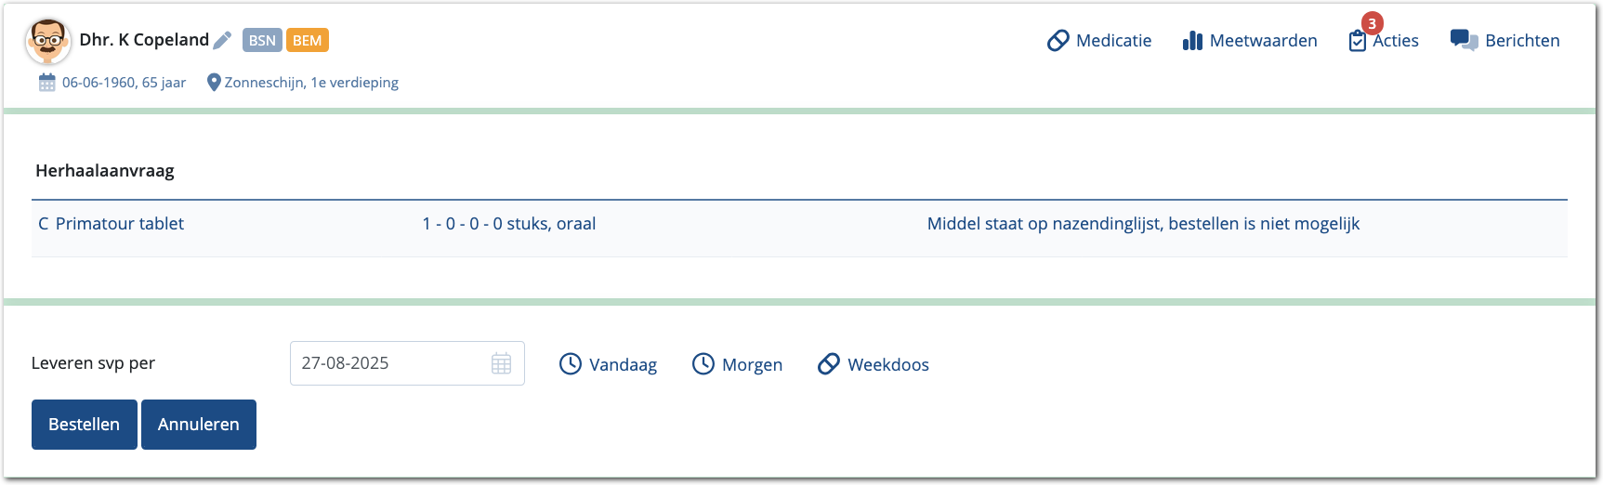Select the Primatour tablet medication row
Screen dimensions: 1603x485
pyautogui.click(x=120, y=224)
